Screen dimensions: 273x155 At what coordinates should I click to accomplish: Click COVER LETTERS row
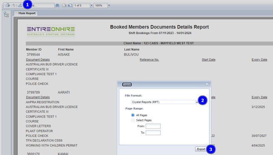pyautogui.click(x=38, y=126)
